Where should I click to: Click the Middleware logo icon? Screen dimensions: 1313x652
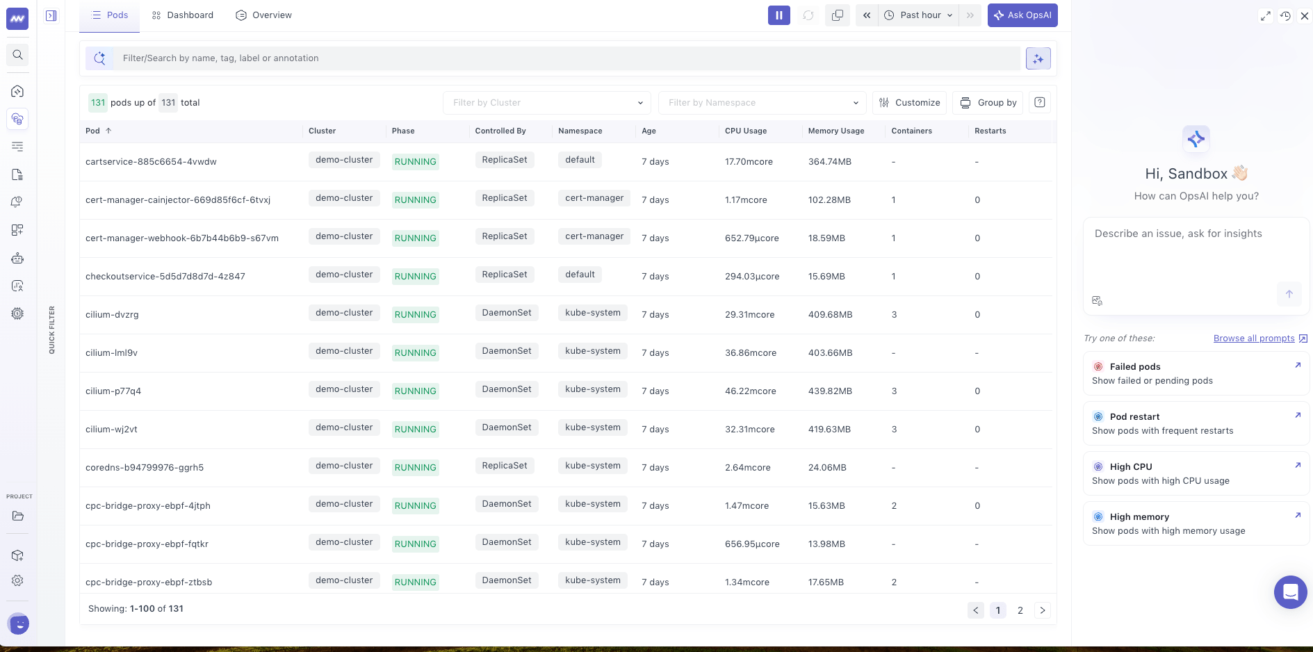(17, 19)
